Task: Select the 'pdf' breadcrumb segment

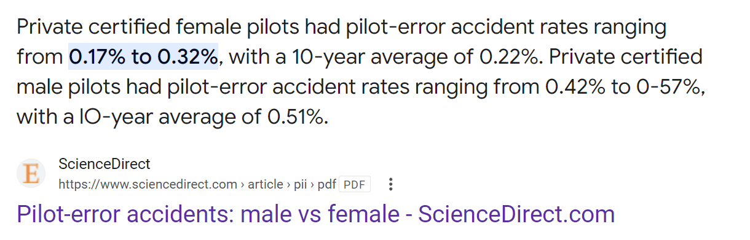Action: coord(326,184)
